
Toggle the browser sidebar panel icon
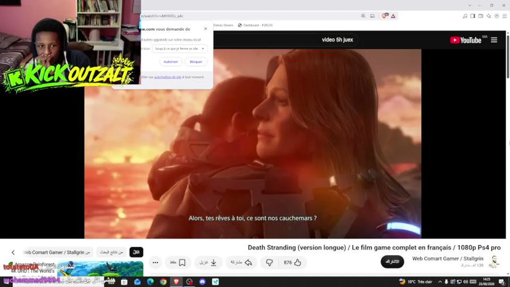coord(472,16)
